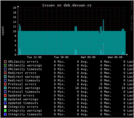Click the Updated warnings cyan swatch
The height and width of the screenshot is (118, 134).
5,99
